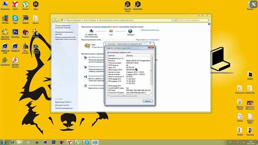Open the Android robot desktop shortcut
The image size is (258, 145).
coord(5,61)
